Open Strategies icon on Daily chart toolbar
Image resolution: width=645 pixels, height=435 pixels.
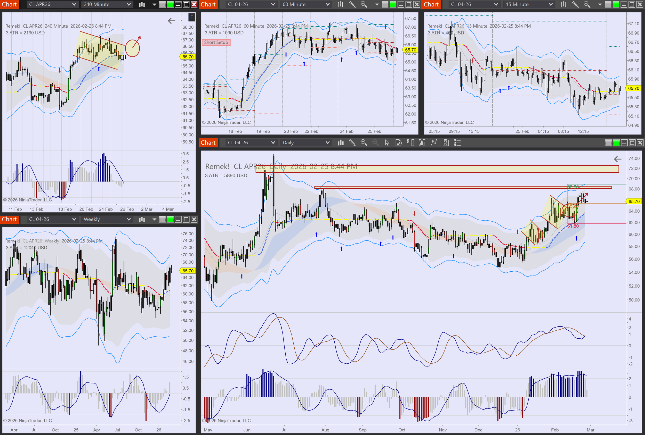(434, 143)
